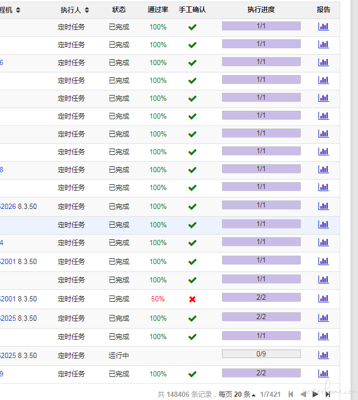Click the 状态 column header
This screenshot has width=358, height=400.
pyautogui.click(x=119, y=9)
